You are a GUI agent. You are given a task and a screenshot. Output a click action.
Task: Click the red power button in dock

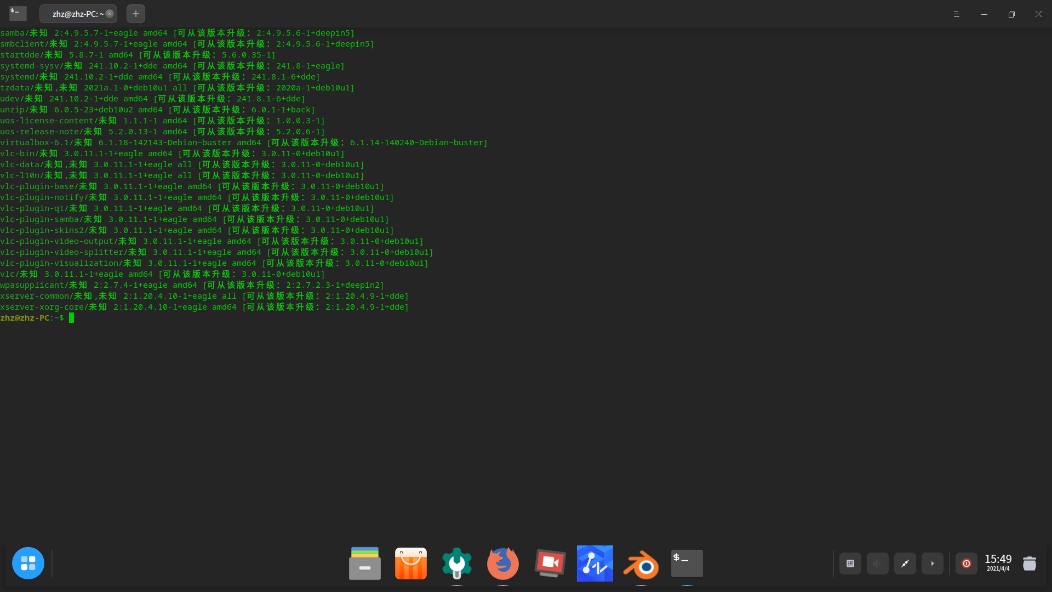click(966, 563)
